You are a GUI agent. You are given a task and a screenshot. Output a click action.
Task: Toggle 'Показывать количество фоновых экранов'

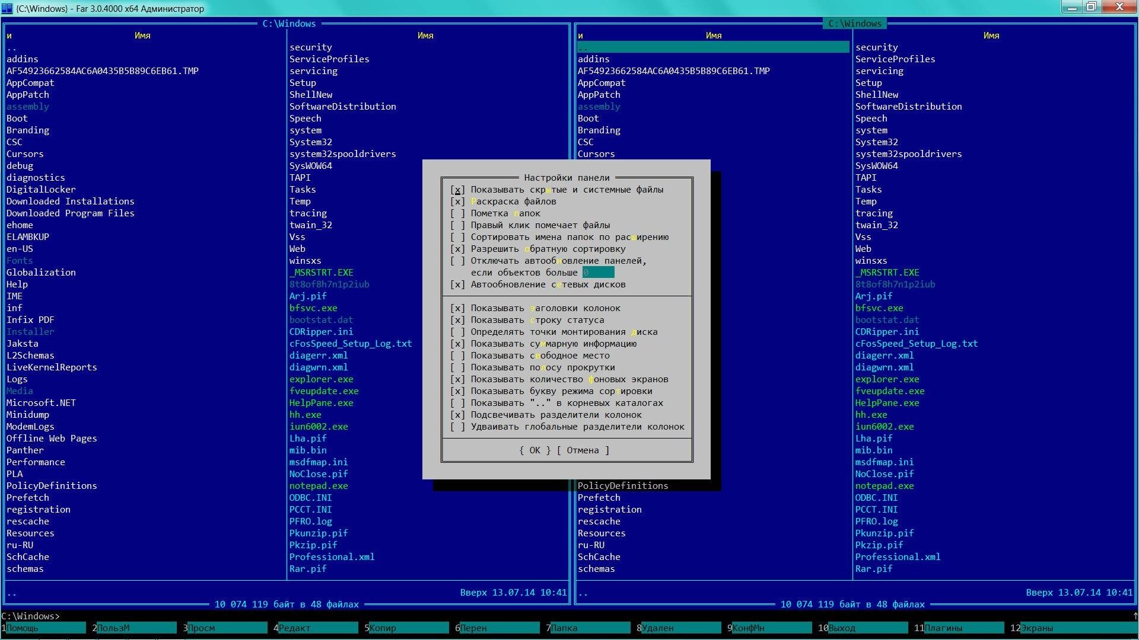[x=457, y=379]
